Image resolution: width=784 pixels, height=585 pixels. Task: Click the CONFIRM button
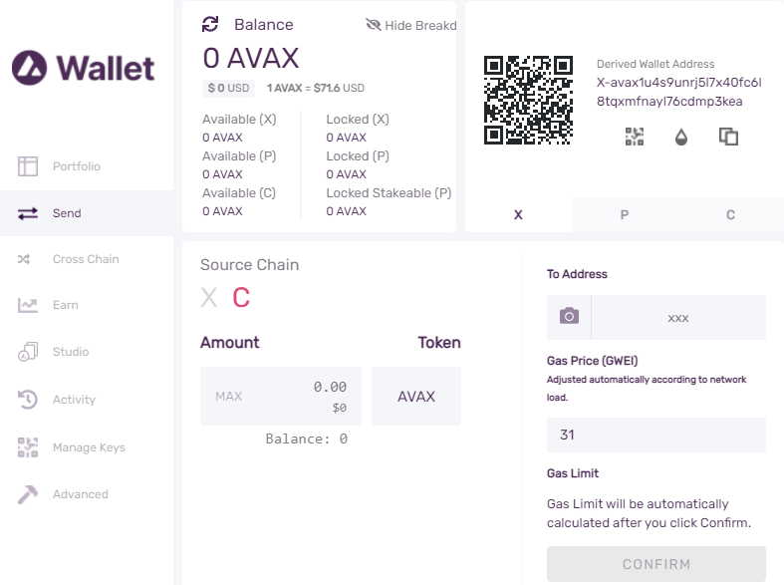pyautogui.click(x=656, y=564)
